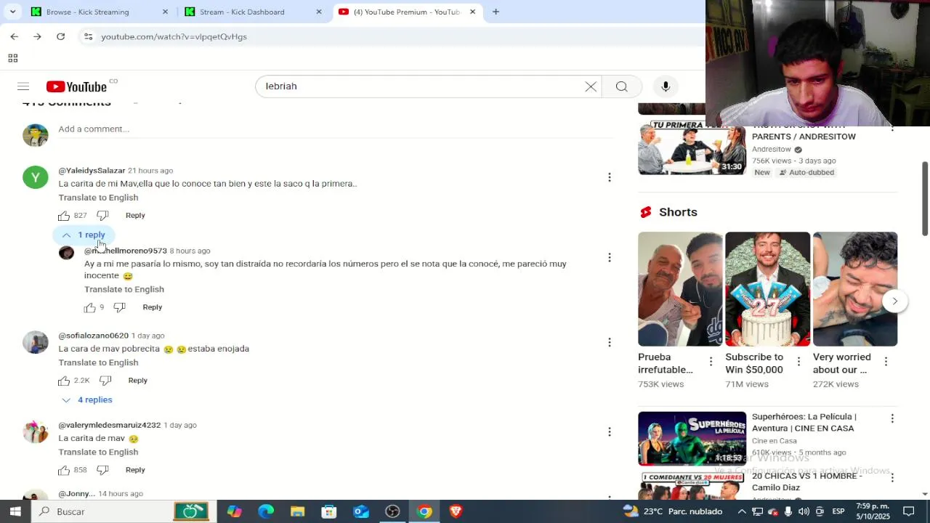Open the Brave browser taskbar icon
Screen dimensions: 930x523
pos(456,511)
